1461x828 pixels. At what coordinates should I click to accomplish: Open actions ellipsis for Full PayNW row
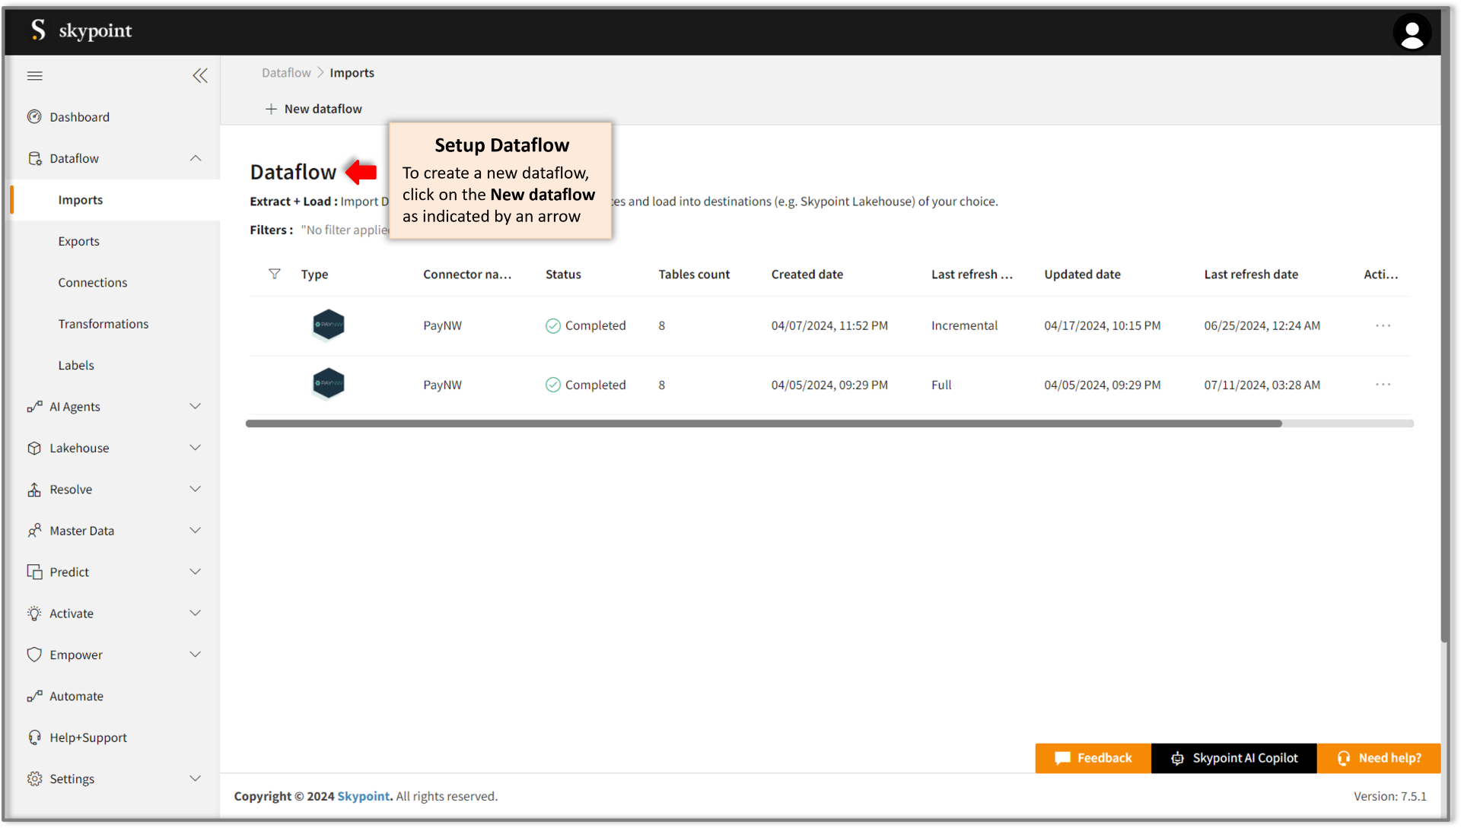[1383, 385]
